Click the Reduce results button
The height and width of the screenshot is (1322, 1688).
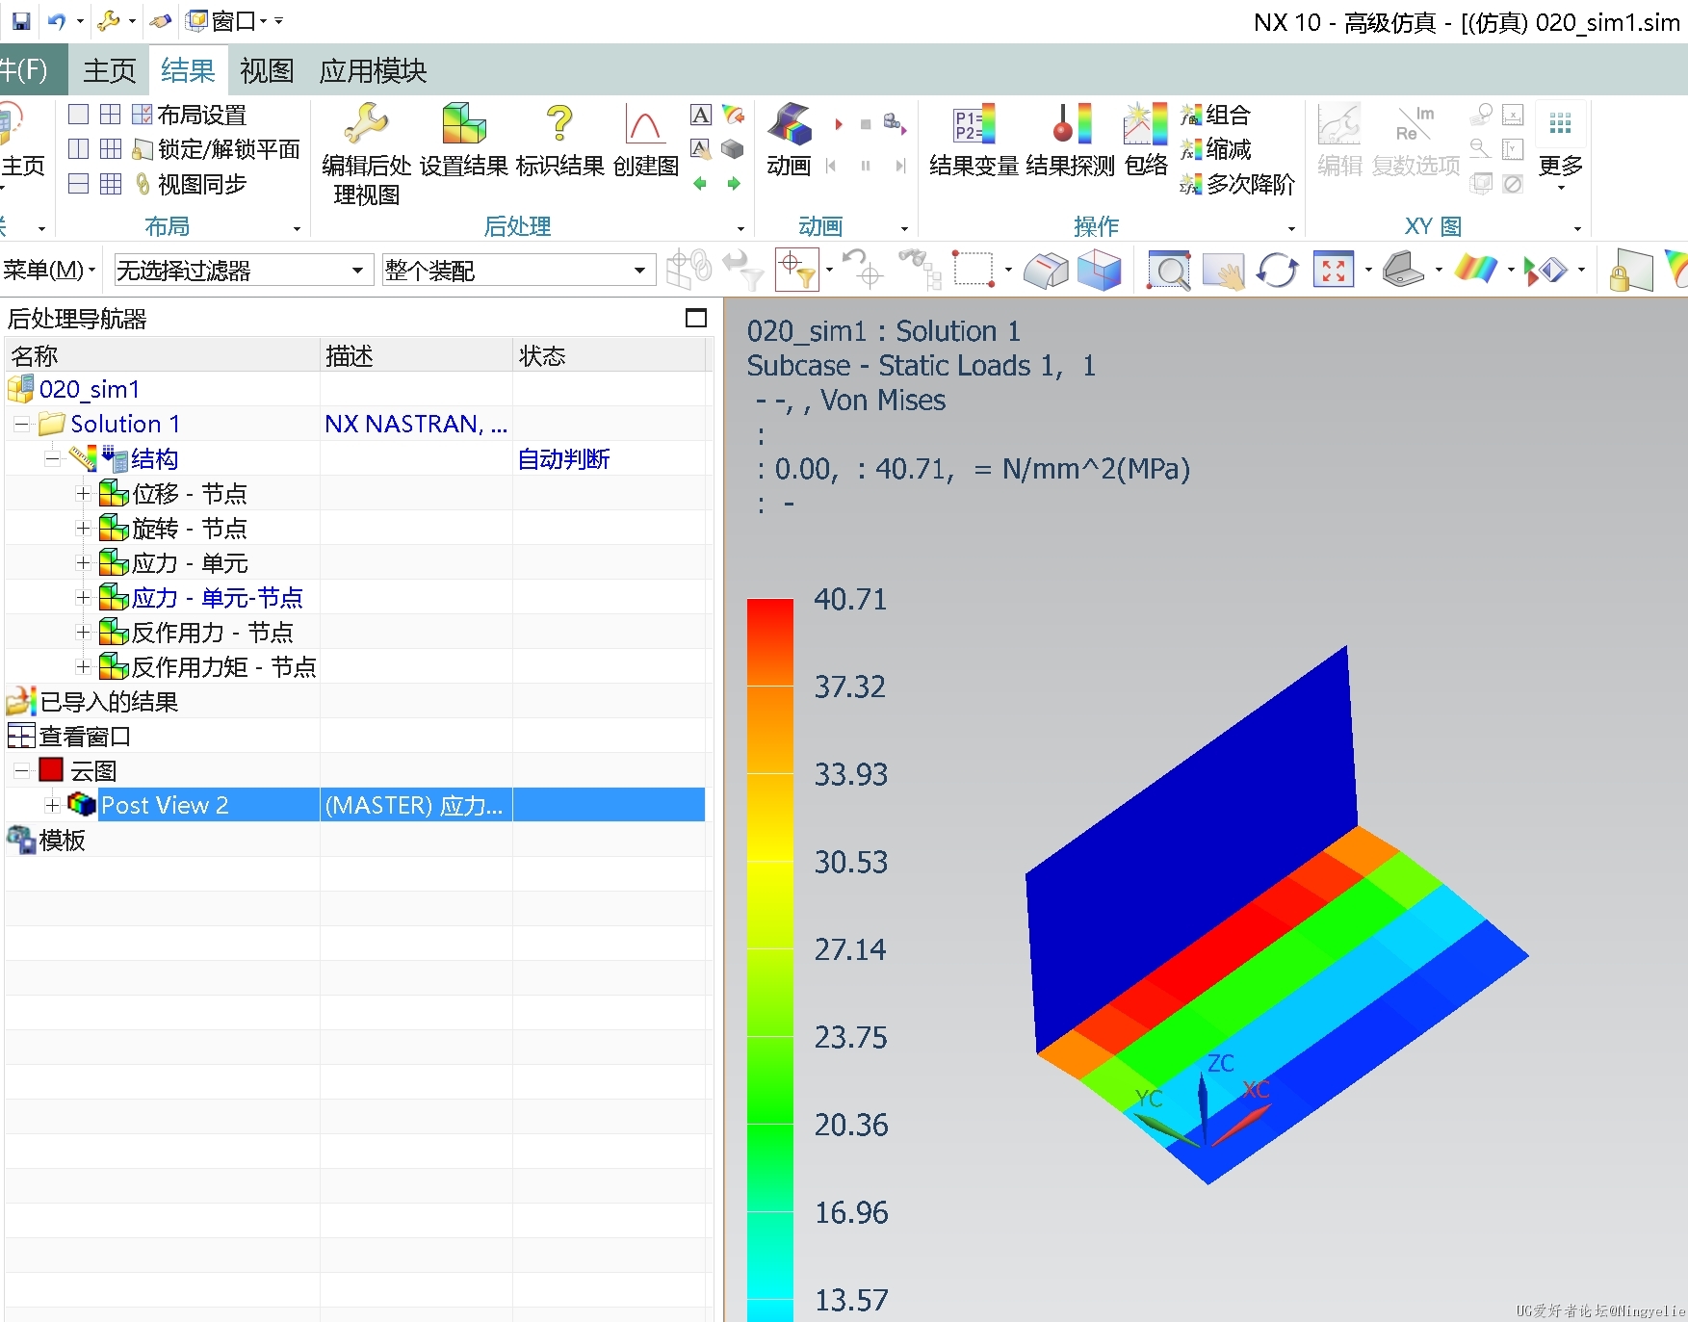[x=1215, y=149]
